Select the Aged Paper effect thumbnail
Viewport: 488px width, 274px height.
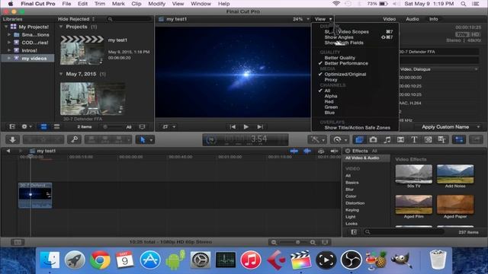point(455,205)
